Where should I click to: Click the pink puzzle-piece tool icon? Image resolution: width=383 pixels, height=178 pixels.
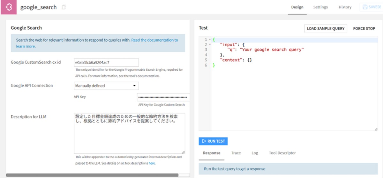point(9,7)
